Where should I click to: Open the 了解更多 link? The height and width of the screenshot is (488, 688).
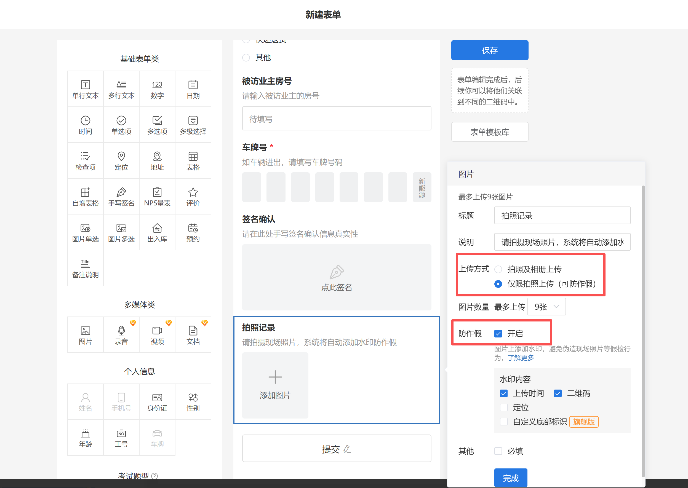(x=521, y=358)
